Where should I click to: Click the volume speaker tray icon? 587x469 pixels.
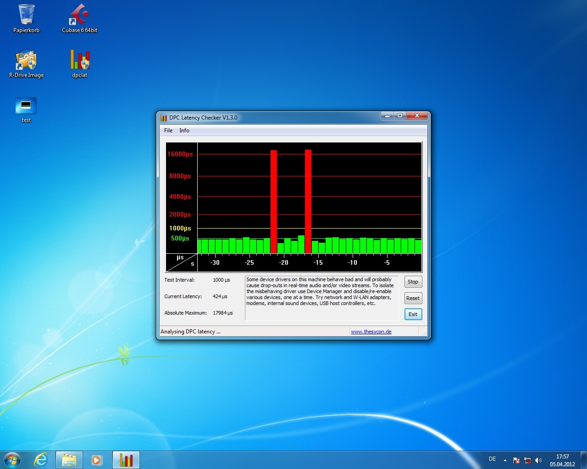pos(538,460)
